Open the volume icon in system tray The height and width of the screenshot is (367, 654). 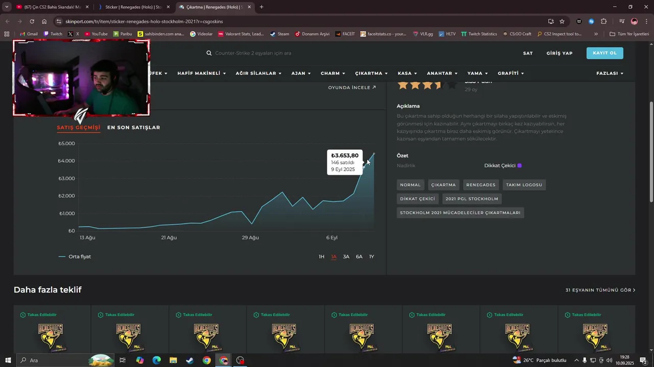click(x=609, y=360)
